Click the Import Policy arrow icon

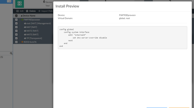[x=39, y=11]
